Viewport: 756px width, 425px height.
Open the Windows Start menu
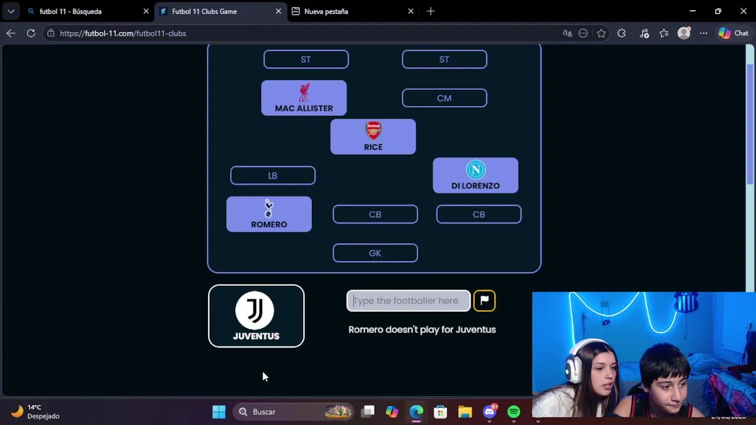pos(219,411)
